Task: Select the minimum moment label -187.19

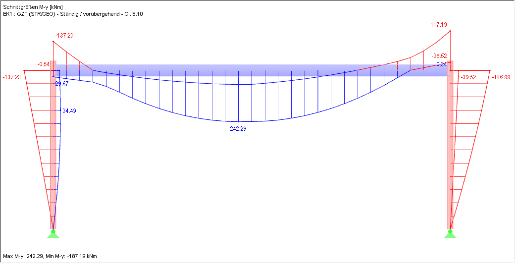Action: coord(438,25)
